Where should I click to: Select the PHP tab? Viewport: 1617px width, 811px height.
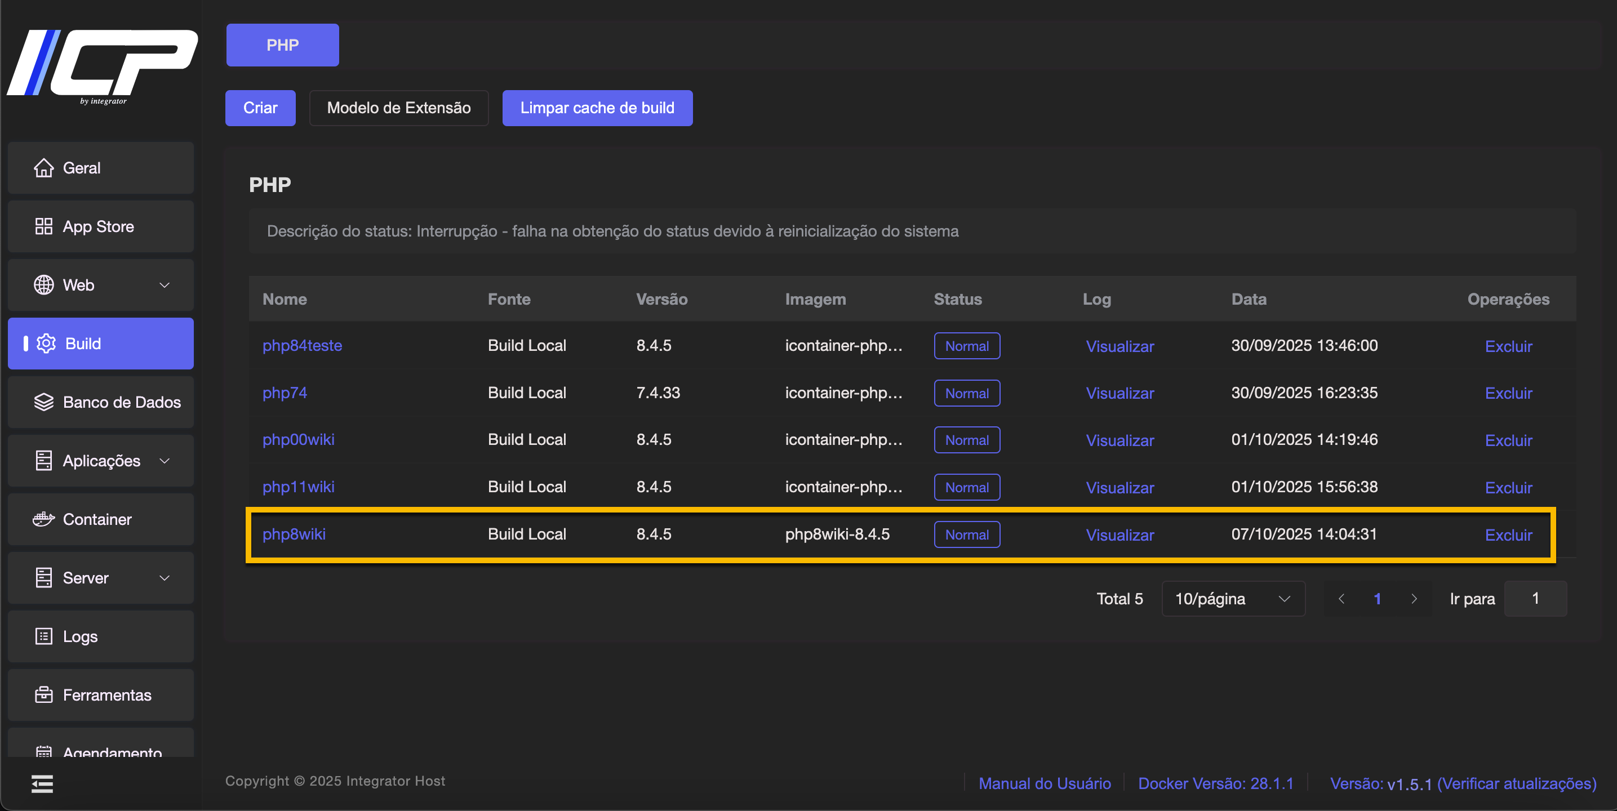pyautogui.click(x=282, y=45)
